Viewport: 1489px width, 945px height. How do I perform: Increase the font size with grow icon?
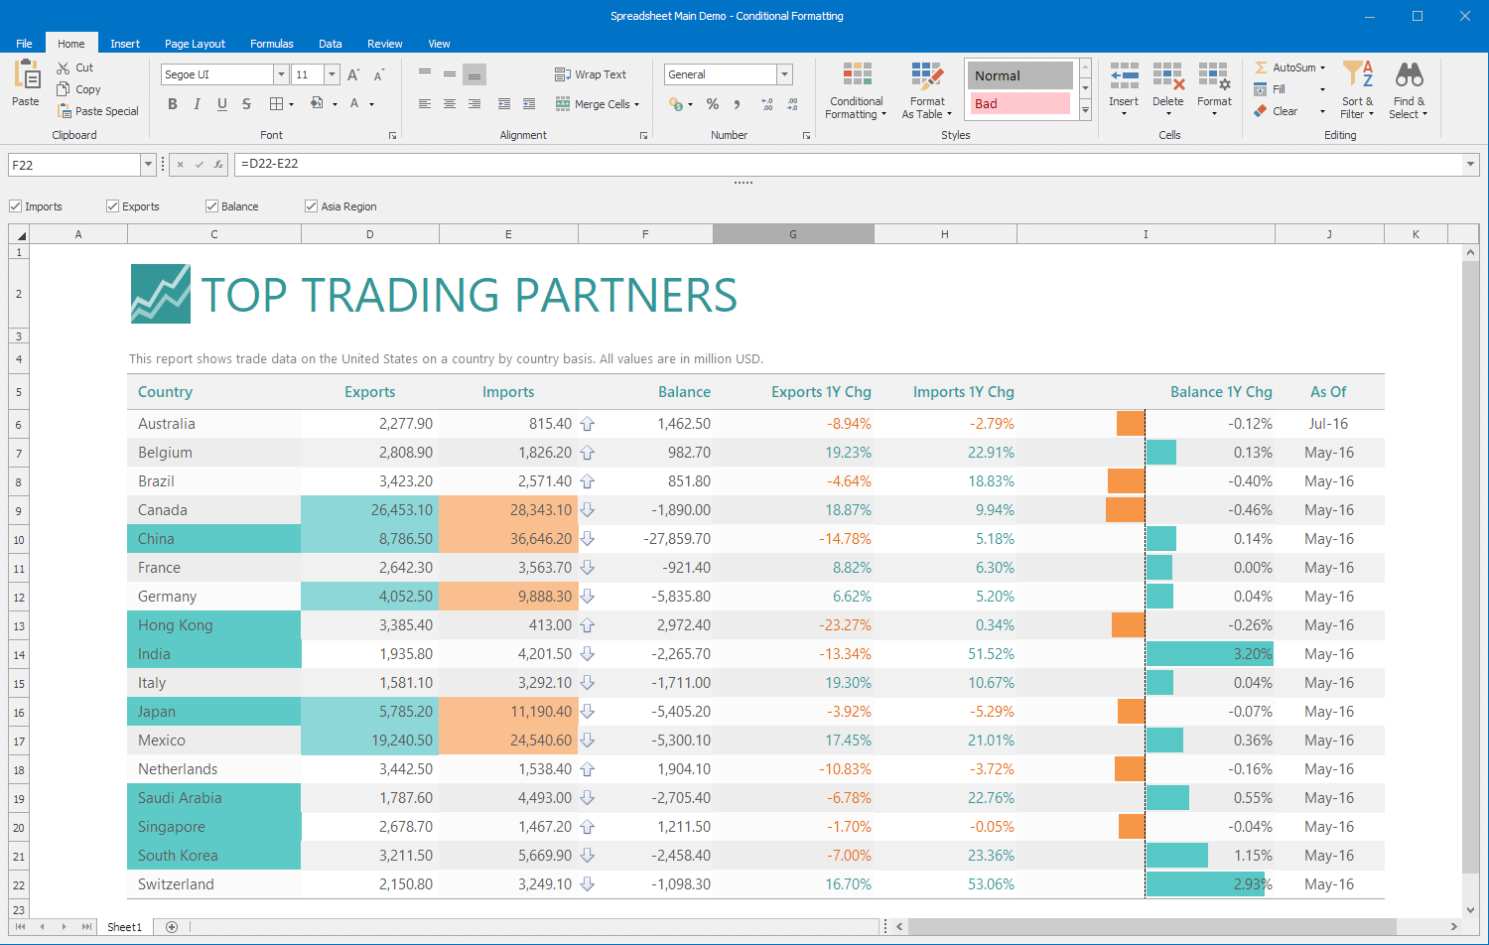(x=353, y=75)
